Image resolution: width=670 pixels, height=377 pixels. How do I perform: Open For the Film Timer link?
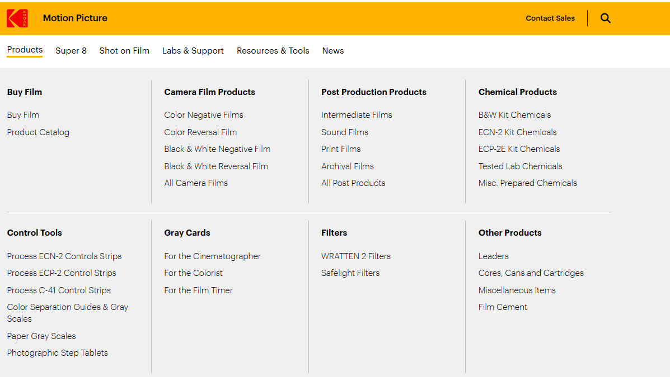tap(198, 290)
